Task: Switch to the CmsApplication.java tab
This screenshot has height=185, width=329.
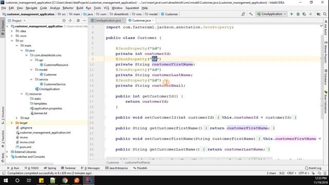Action: coord(107,21)
